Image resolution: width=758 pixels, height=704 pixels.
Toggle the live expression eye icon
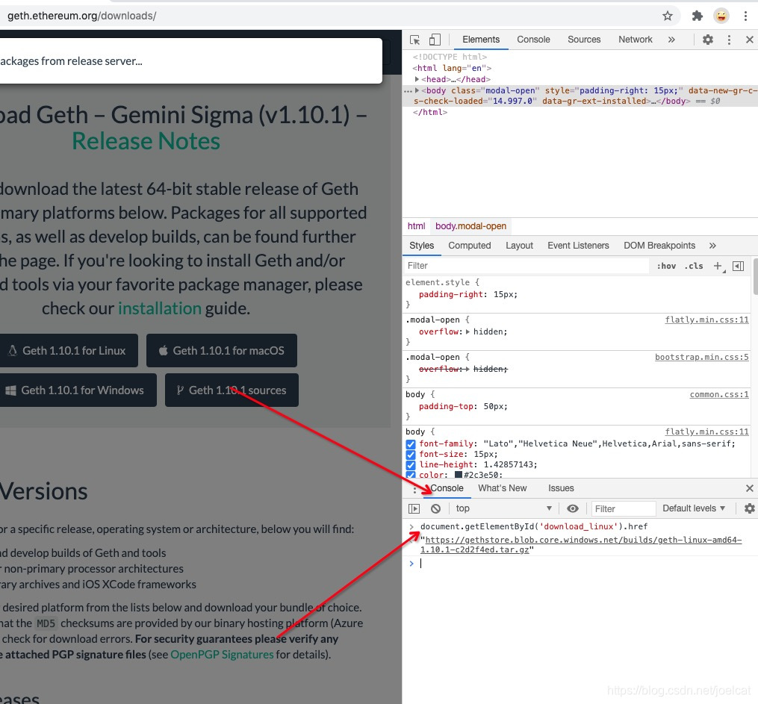572,508
